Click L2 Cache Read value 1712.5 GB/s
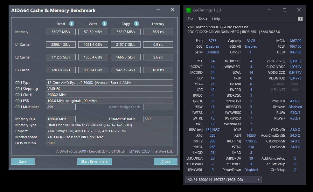The width and height of the screenshot is (313, 192). 61,57
